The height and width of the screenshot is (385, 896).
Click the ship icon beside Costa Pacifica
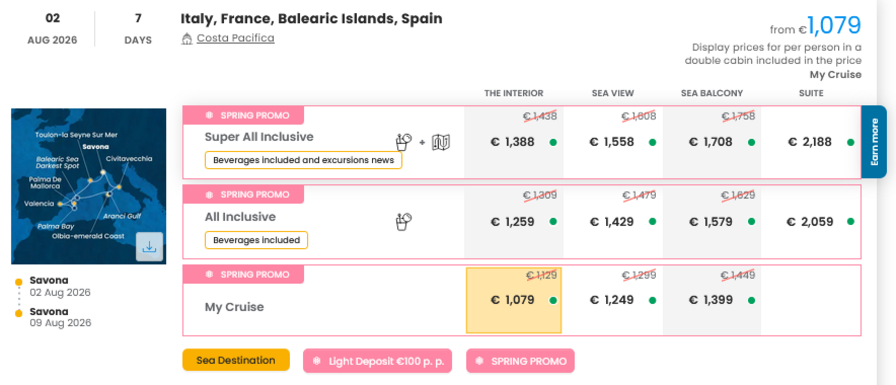click(187, 38)
